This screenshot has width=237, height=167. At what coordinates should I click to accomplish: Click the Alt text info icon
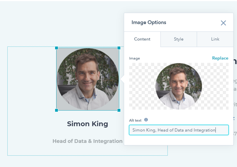(146, 120)
